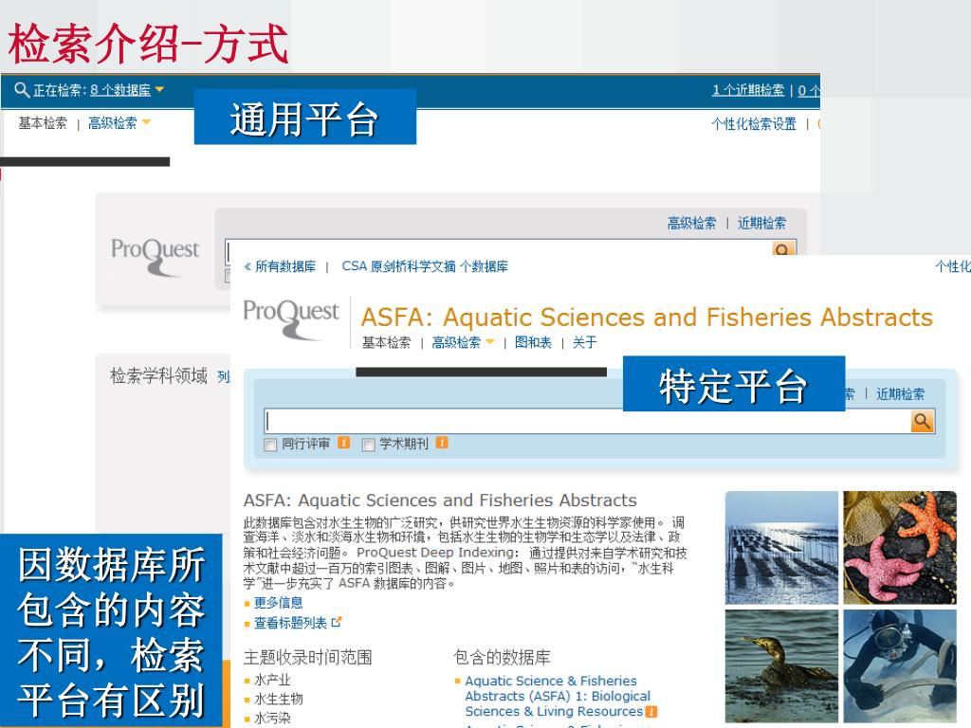Viewport: 971px width, 728px height.
Task: Open the 8 个数据库 link
Action: point(120,90)
